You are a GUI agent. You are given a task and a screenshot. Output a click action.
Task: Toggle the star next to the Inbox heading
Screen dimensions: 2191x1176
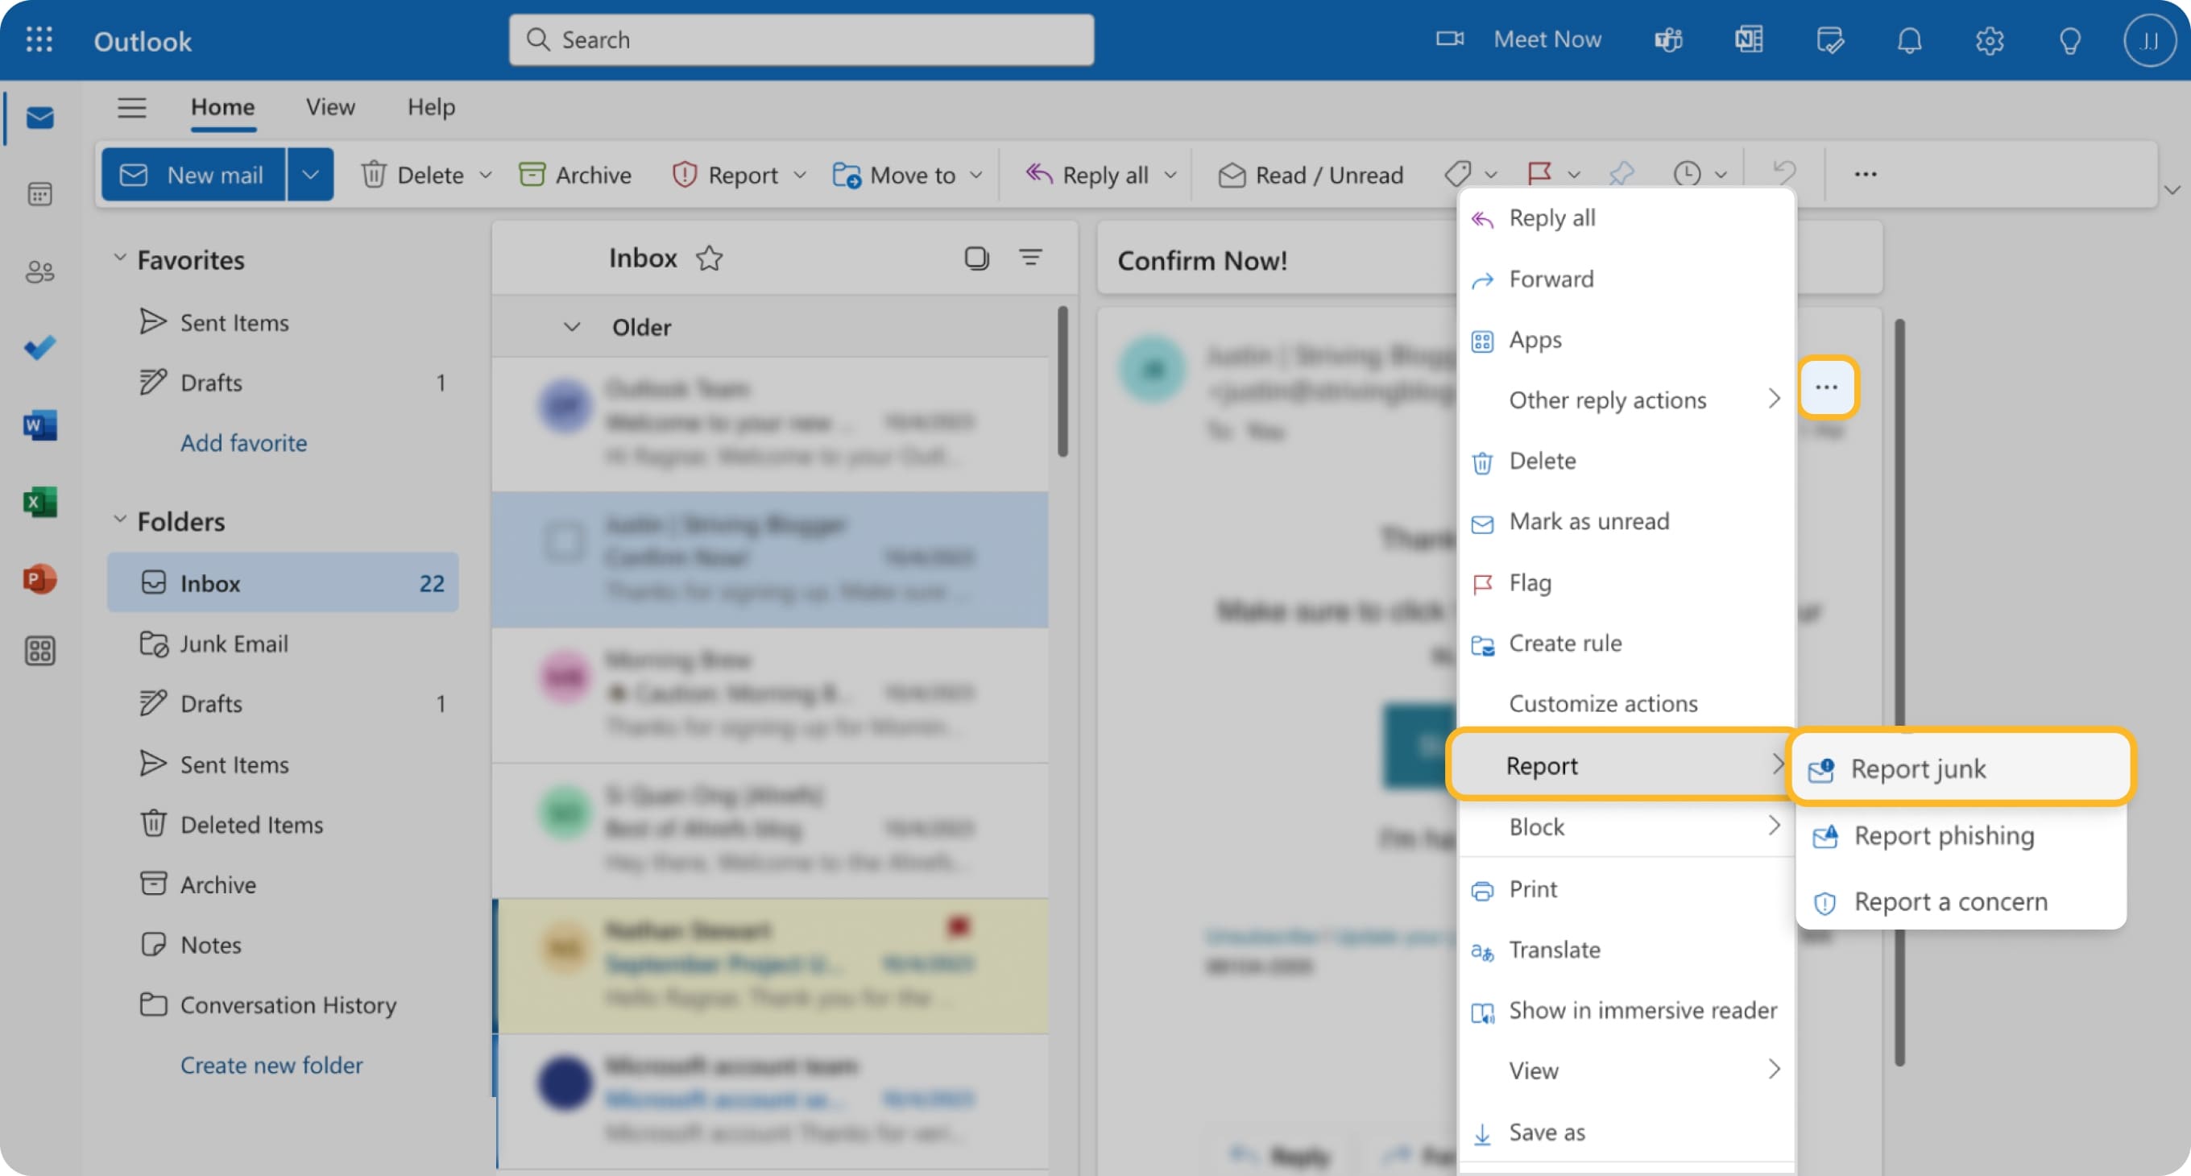click(710, 259)
